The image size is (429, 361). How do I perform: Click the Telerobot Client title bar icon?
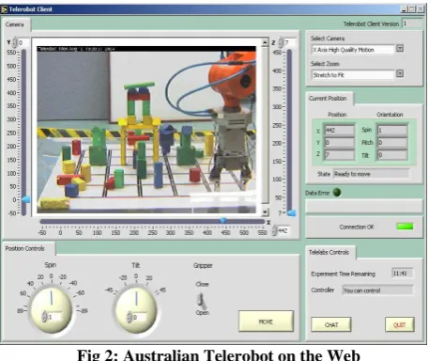click(4, 9)
